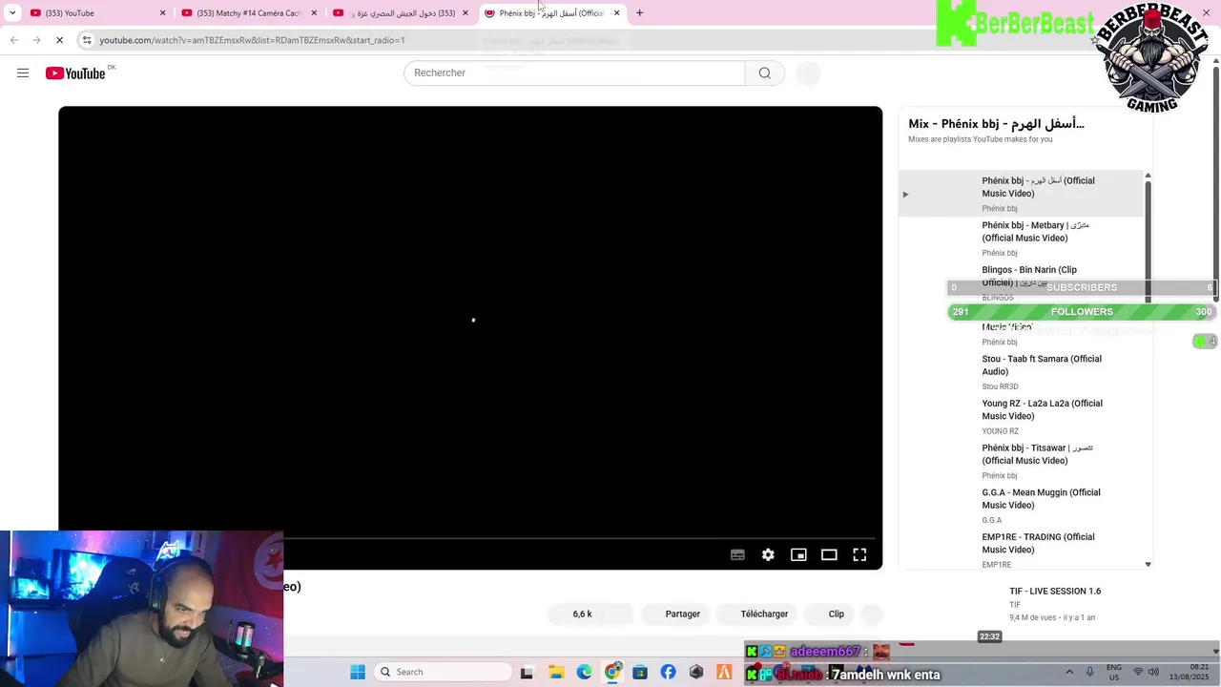
Task: Click the browser address bar URL
Action: [x=252, y=40]
